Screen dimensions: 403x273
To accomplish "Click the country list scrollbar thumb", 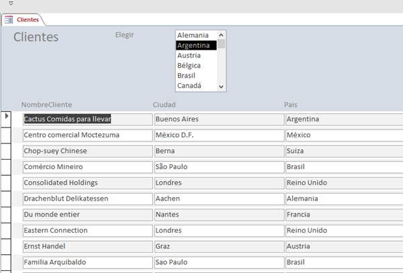I will [x=221, y=44].
